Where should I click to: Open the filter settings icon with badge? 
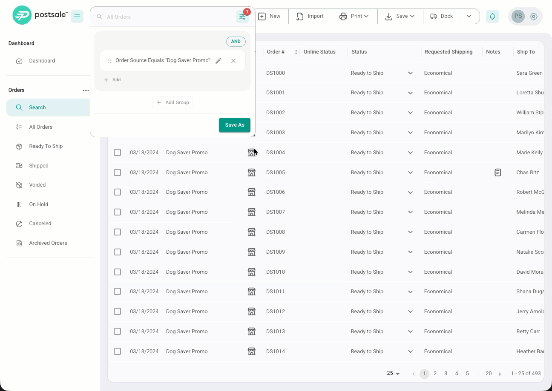pyautogui.click(x=242, y=17)
